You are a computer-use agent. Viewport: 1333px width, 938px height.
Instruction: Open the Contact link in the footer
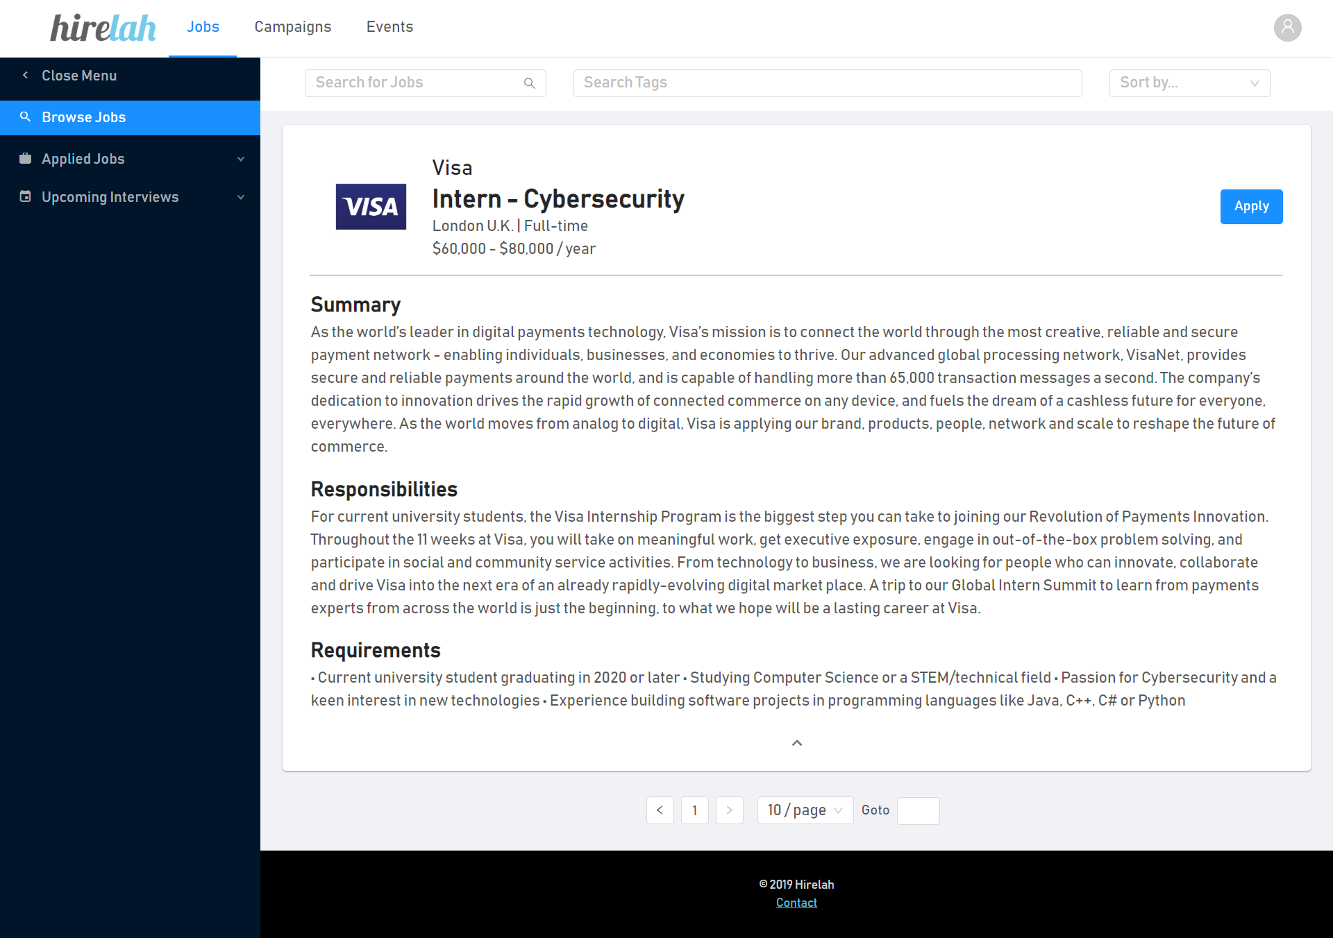pyautogui.click(x=796, y=903)
